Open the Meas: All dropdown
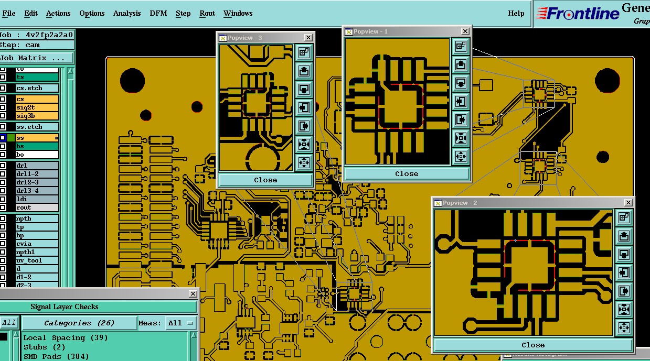Image resolution: width=650 pixels, height=361 pixels. [181, 323]
